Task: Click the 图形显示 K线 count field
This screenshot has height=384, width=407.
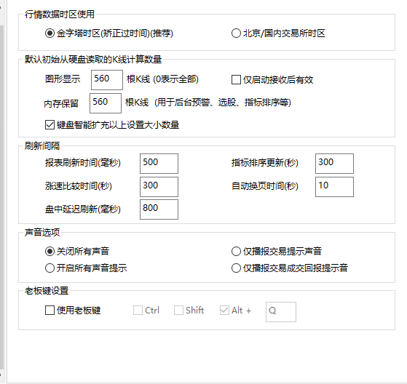Action: [107, 80]
